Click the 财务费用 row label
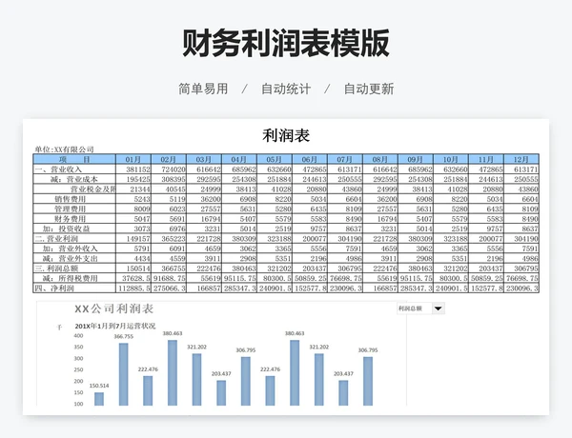The width and height of the screenshot is (572, 438). 74,219
